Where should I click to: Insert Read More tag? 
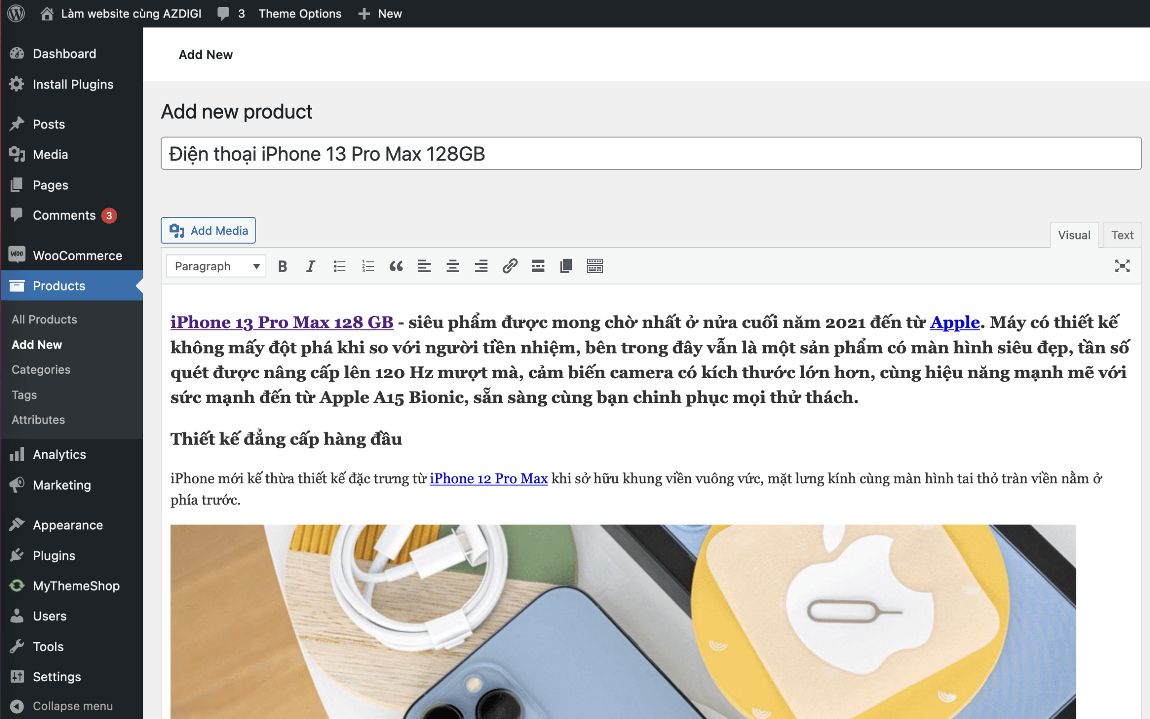point(538,266)
